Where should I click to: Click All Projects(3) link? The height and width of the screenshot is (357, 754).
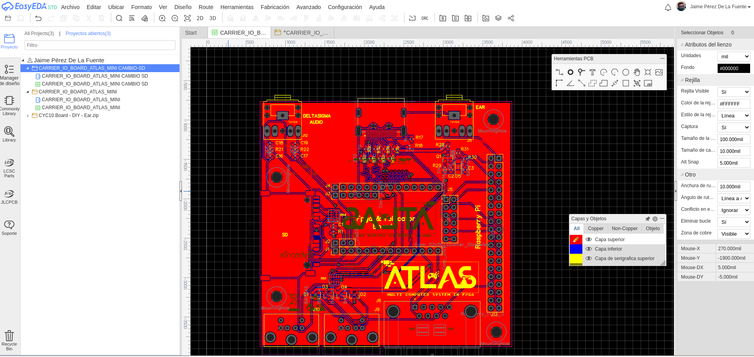coord(39,33)
